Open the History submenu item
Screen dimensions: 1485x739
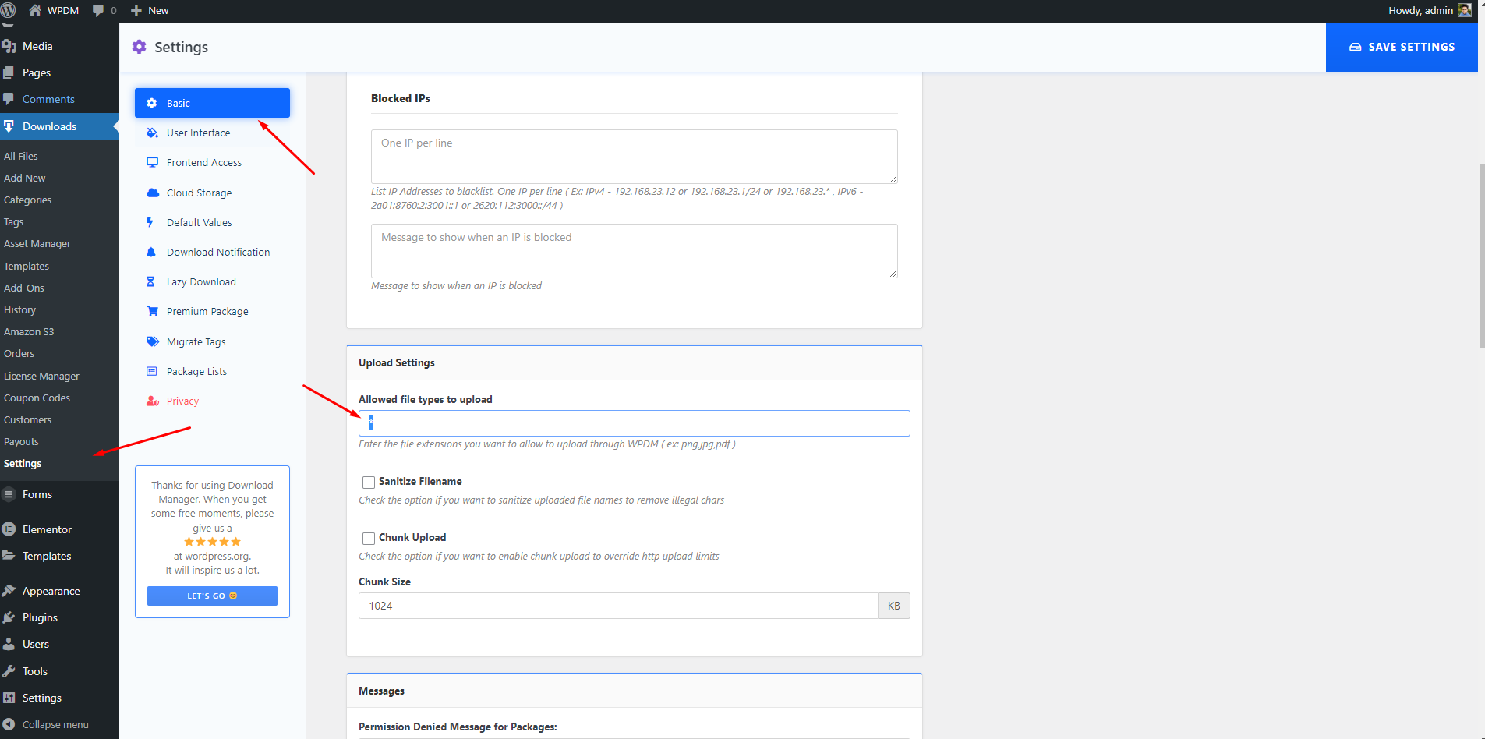pyautogui.click(x=20, y=309)
